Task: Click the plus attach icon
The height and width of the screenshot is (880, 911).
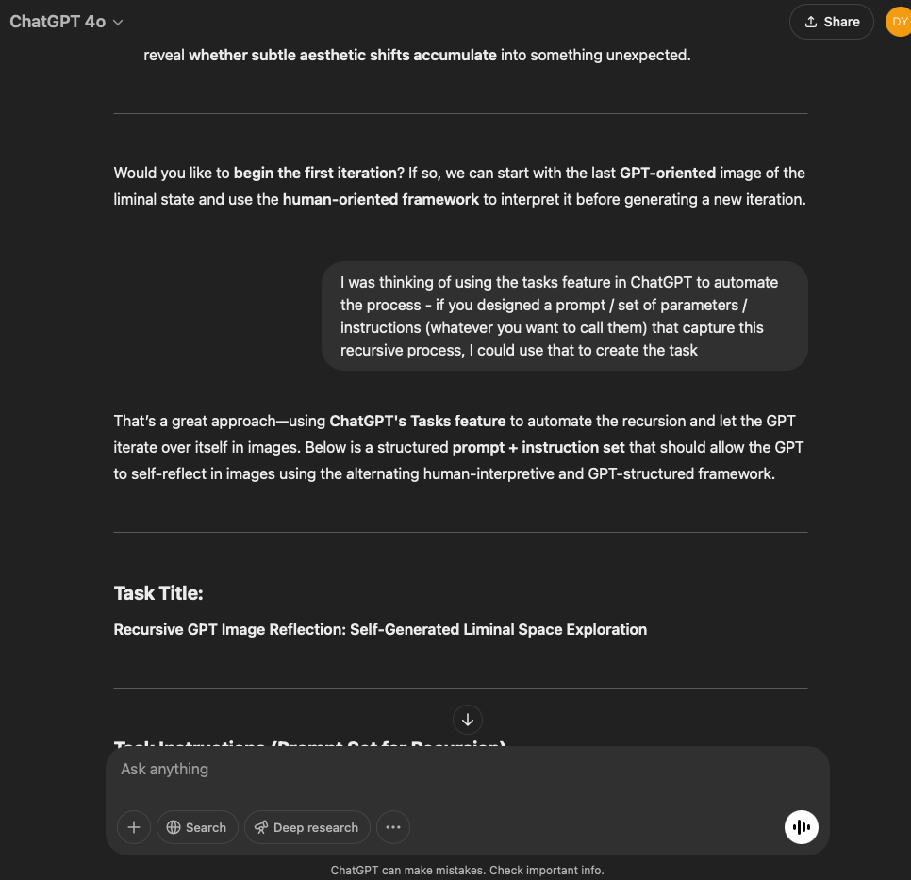Action: tap(134, 827)
